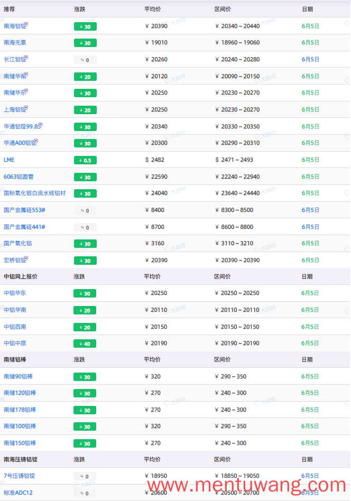Open the 中铝西南 link
351x501 pixels.
coord(15,327)
